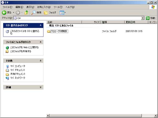
Task: Click the CD drive icon in address bar
Action: (15, 18)
